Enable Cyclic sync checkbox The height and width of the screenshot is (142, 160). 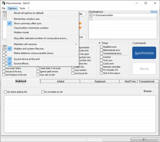[101, 63]
